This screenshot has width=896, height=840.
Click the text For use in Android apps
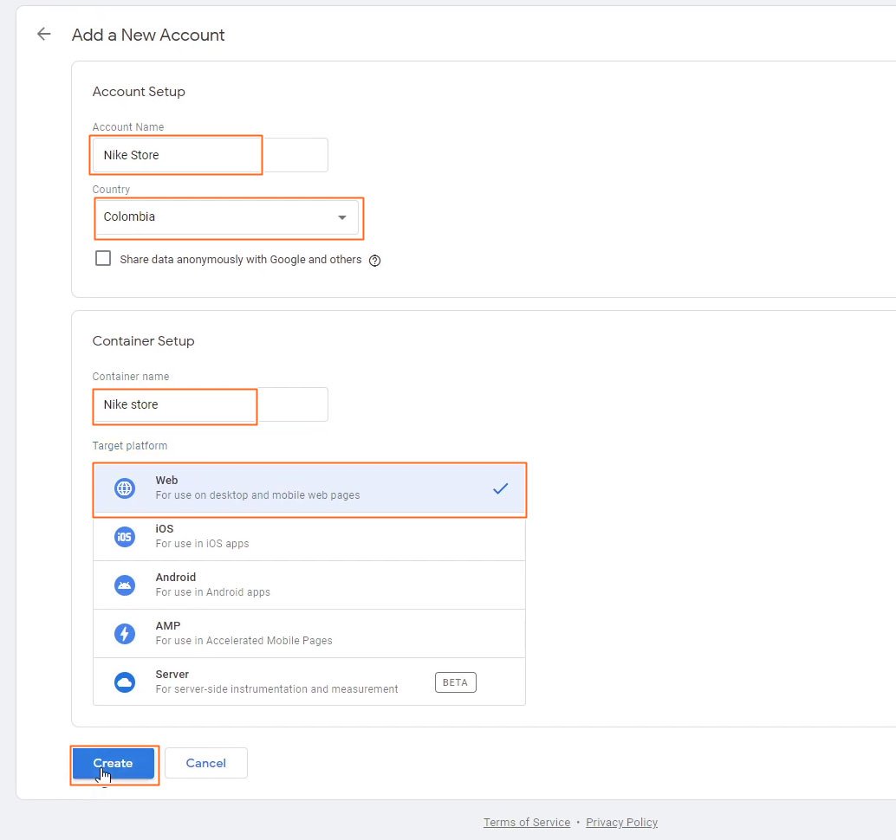click(212, 592)
